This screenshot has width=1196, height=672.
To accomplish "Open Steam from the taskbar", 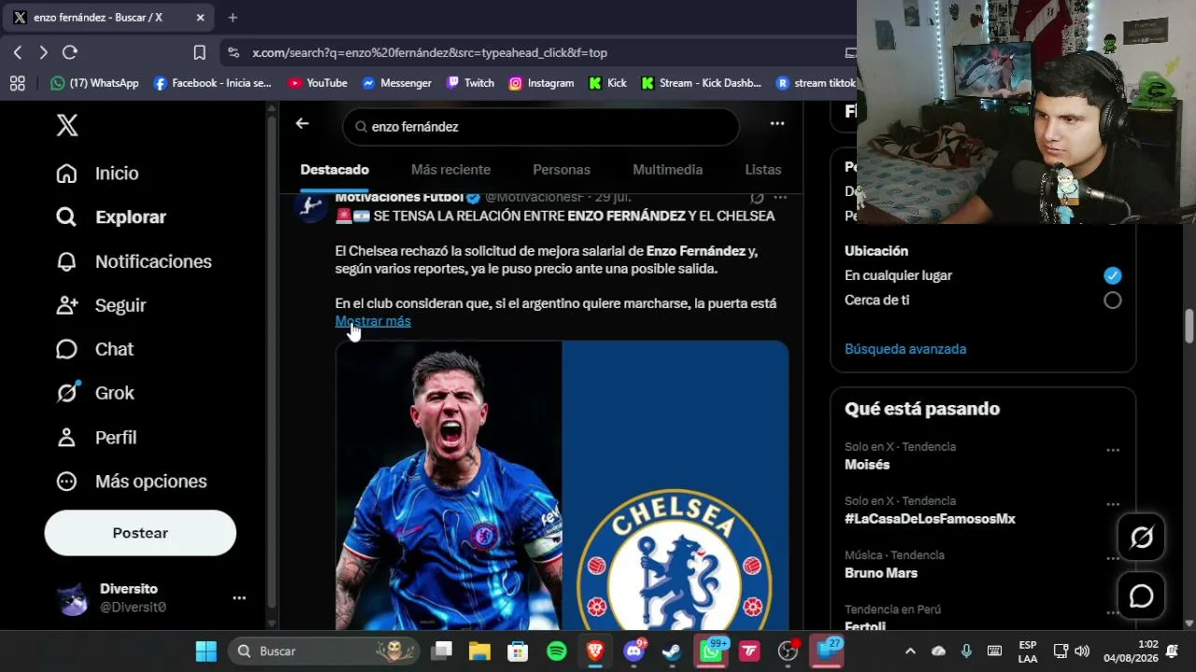I will click(x=672, y=651).
